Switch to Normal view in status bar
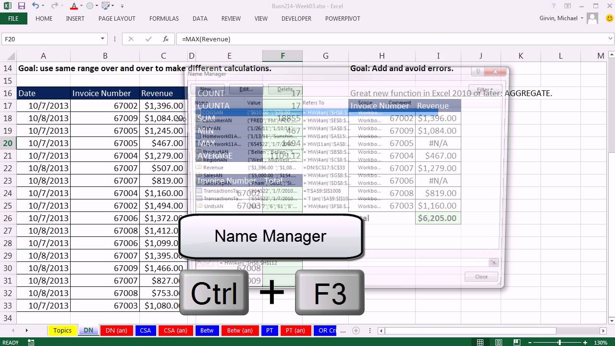 pyautogui.click(x=480, y=343)
